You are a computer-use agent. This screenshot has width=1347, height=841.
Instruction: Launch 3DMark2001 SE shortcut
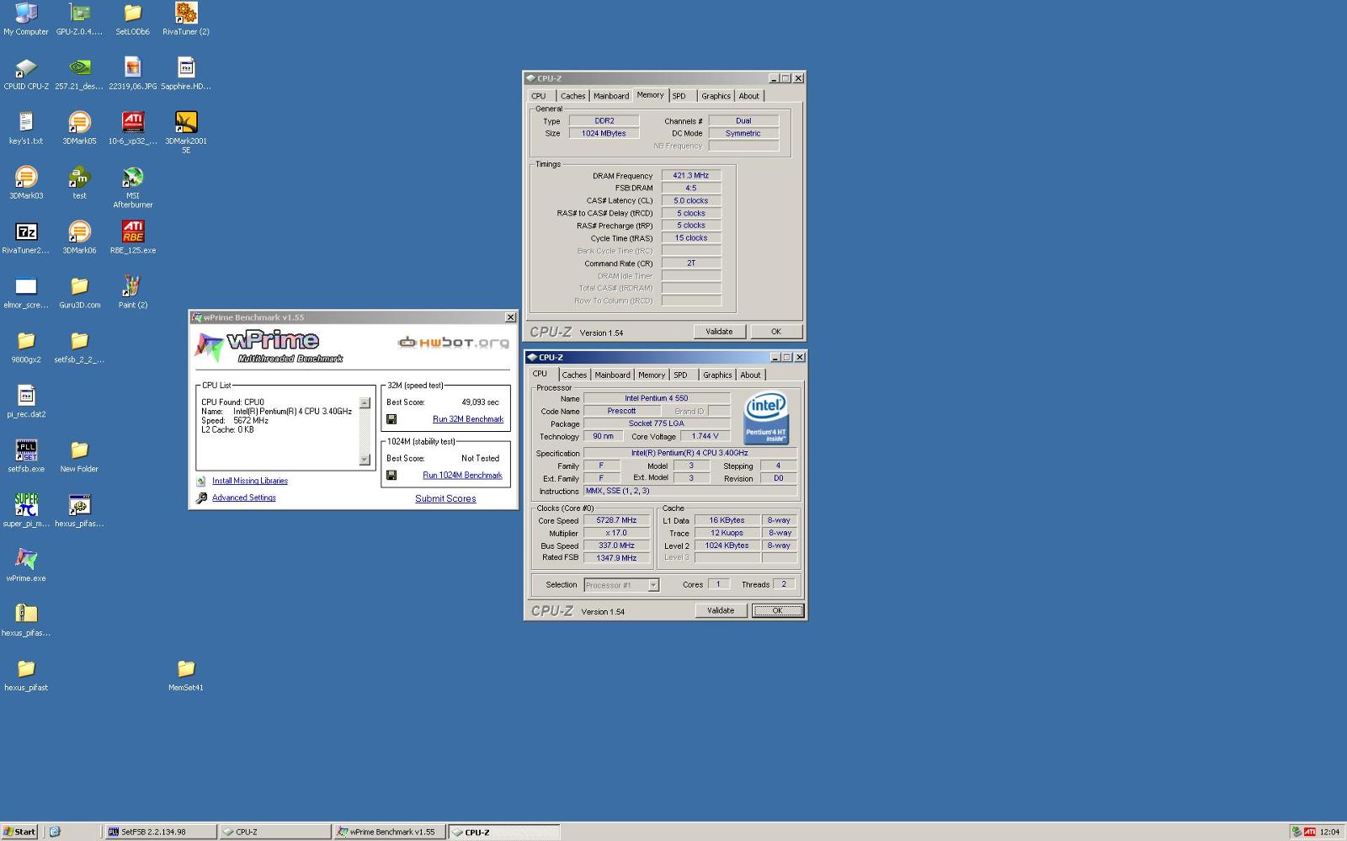pos(186,122)
